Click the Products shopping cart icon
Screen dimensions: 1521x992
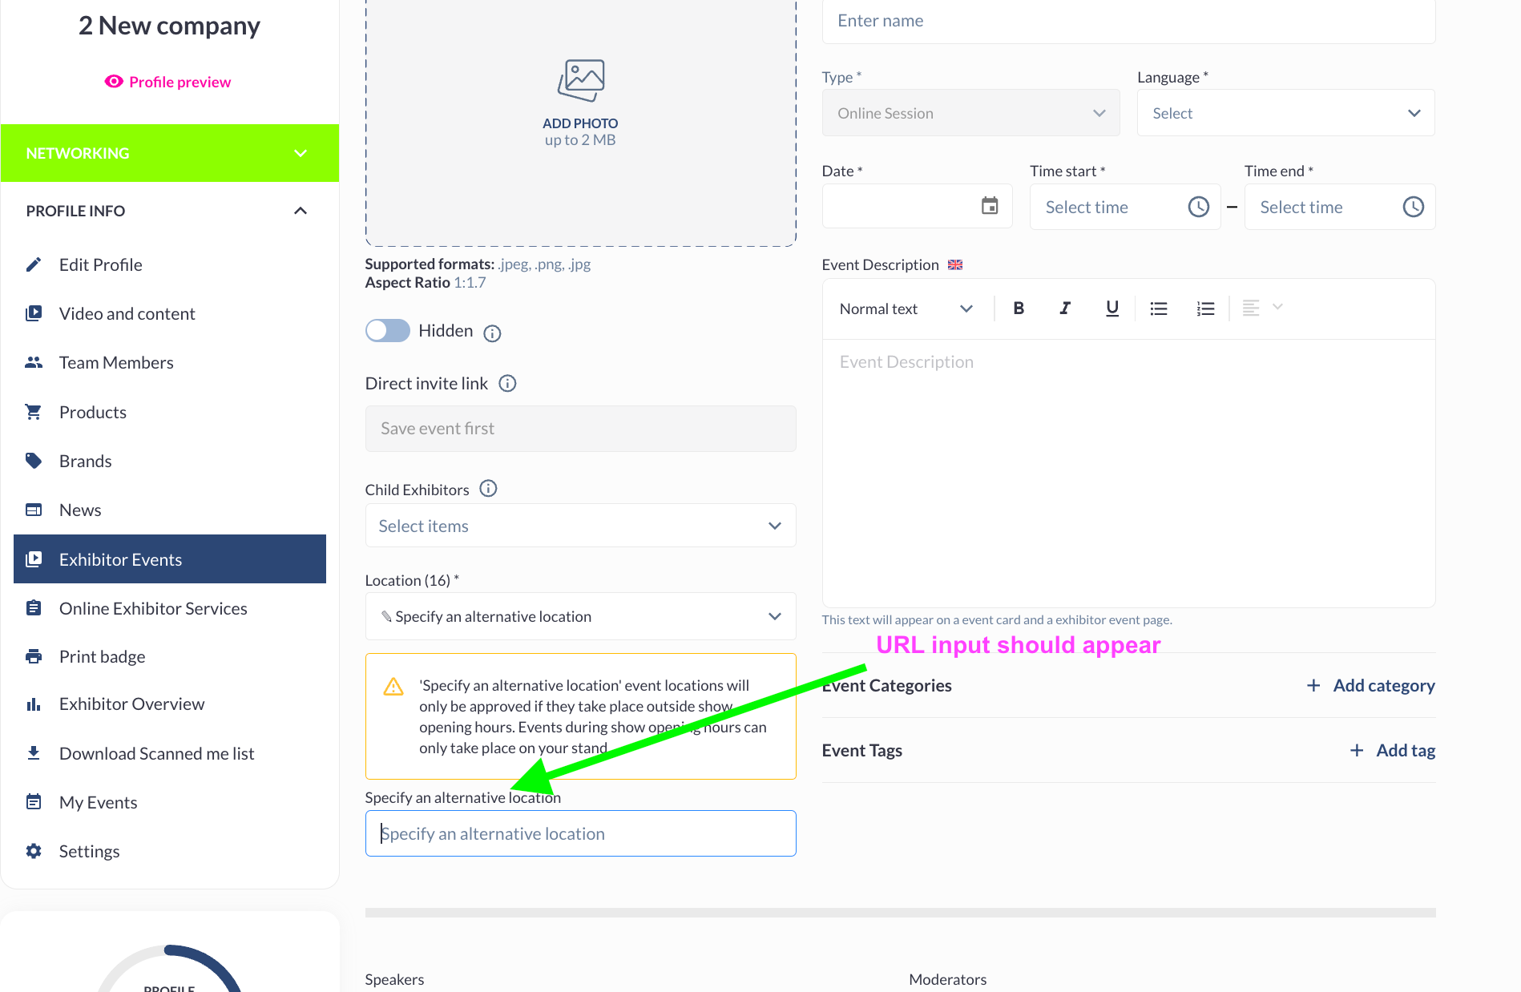point(34,412)
